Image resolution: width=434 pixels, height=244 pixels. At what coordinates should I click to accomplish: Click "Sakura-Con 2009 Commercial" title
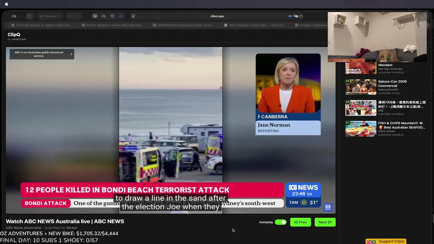[x=392, y=84]
